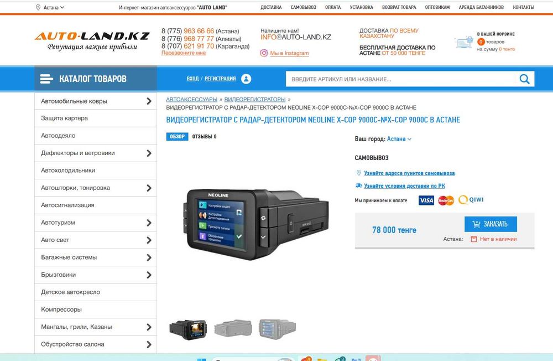Open the Автохолодильники category
Viewport: 553px width, 361px height.
(x=95, y=170)
